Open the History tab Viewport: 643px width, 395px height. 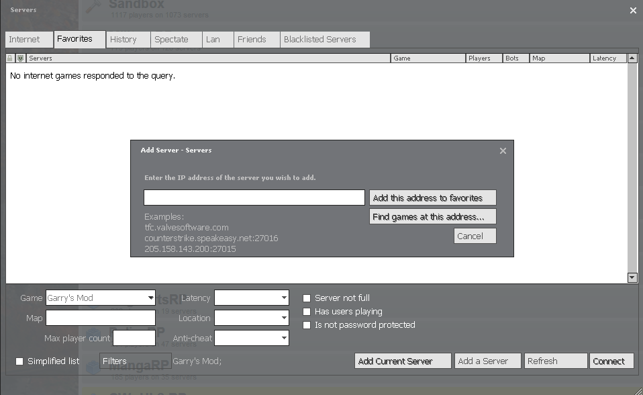(128, 40)
